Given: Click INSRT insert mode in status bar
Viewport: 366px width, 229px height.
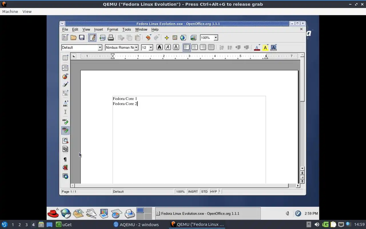Looking at the screenshot, I should (x=193, y=192).
